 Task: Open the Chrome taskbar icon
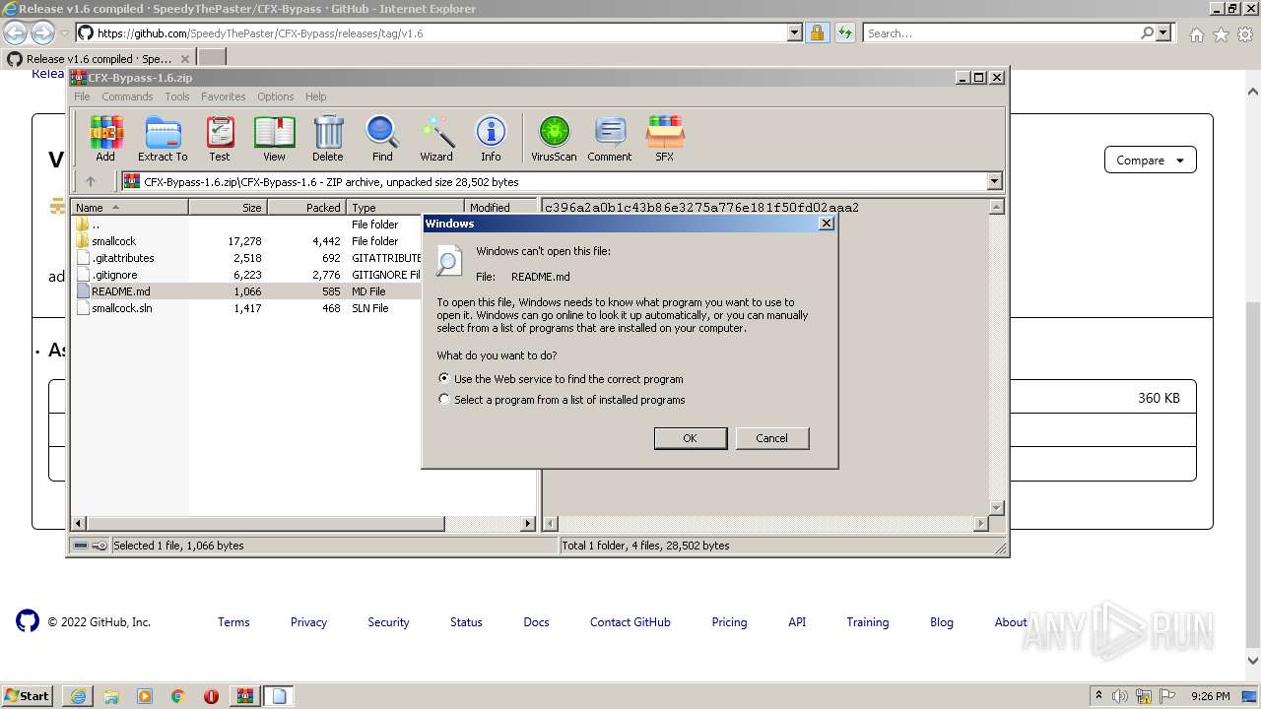point(178,696)
